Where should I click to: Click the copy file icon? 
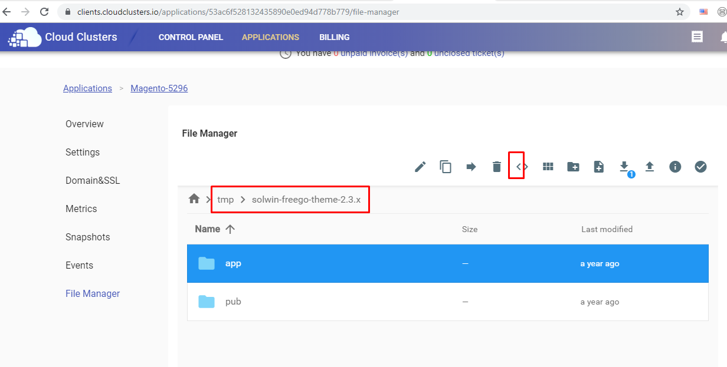446,167
